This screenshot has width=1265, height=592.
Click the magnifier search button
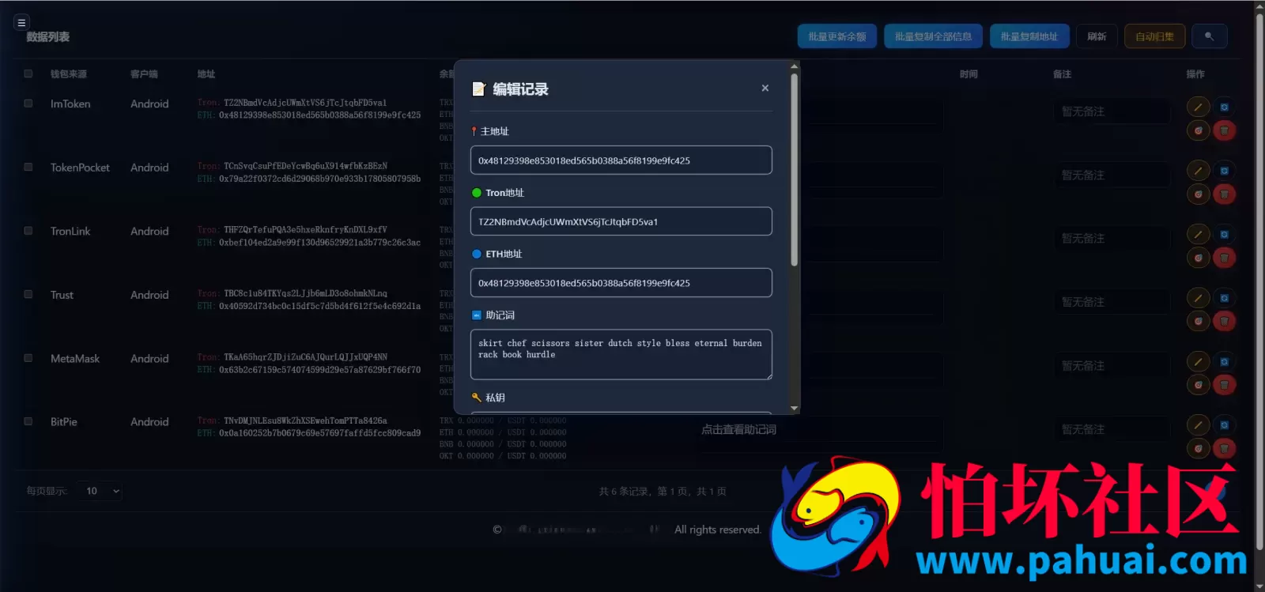[1209, 36]
